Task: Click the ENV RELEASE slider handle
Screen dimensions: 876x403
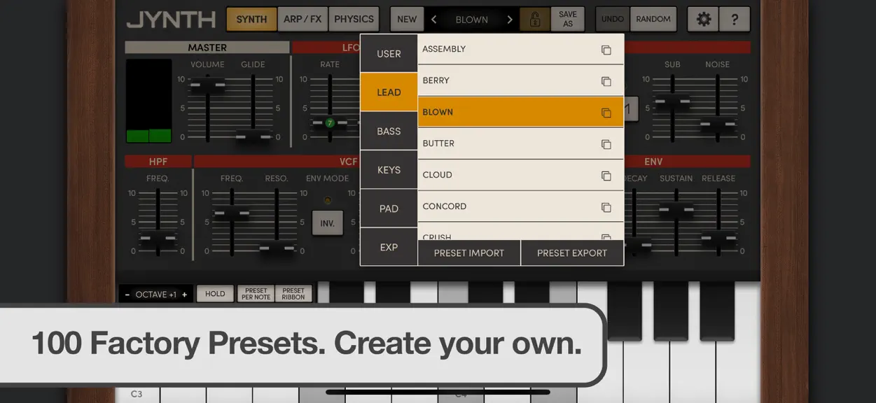Action: (718, 239)
